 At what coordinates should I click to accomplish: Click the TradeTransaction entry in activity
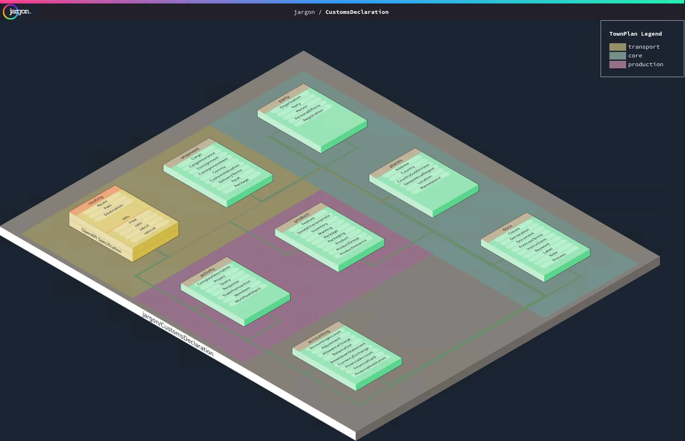point(236,289)
